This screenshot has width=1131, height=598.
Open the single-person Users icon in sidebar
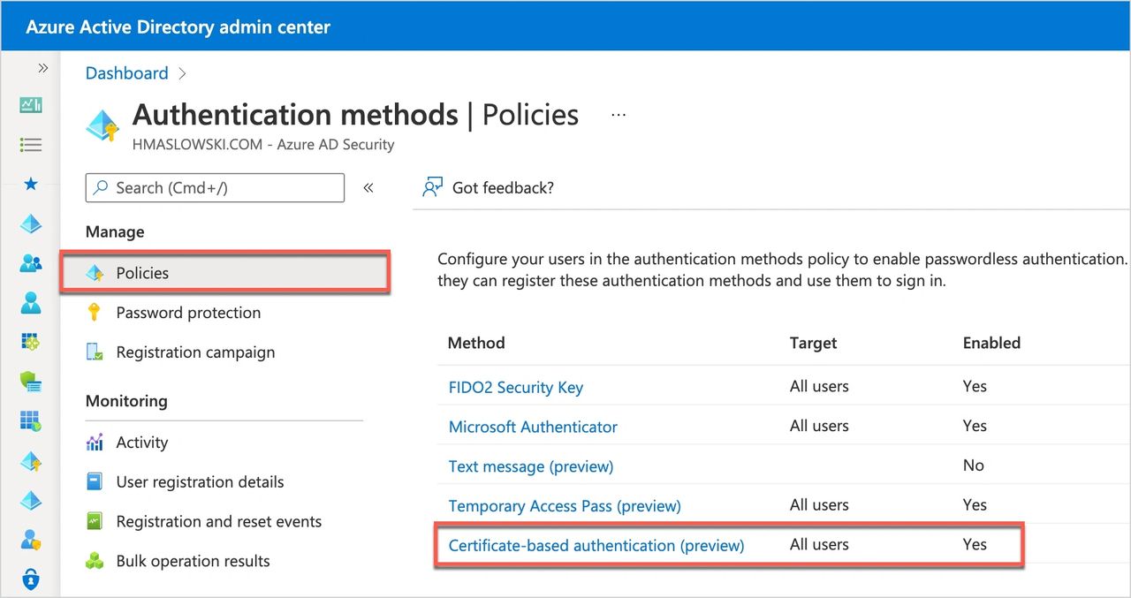pyautogui.click(x=31, y=303)
